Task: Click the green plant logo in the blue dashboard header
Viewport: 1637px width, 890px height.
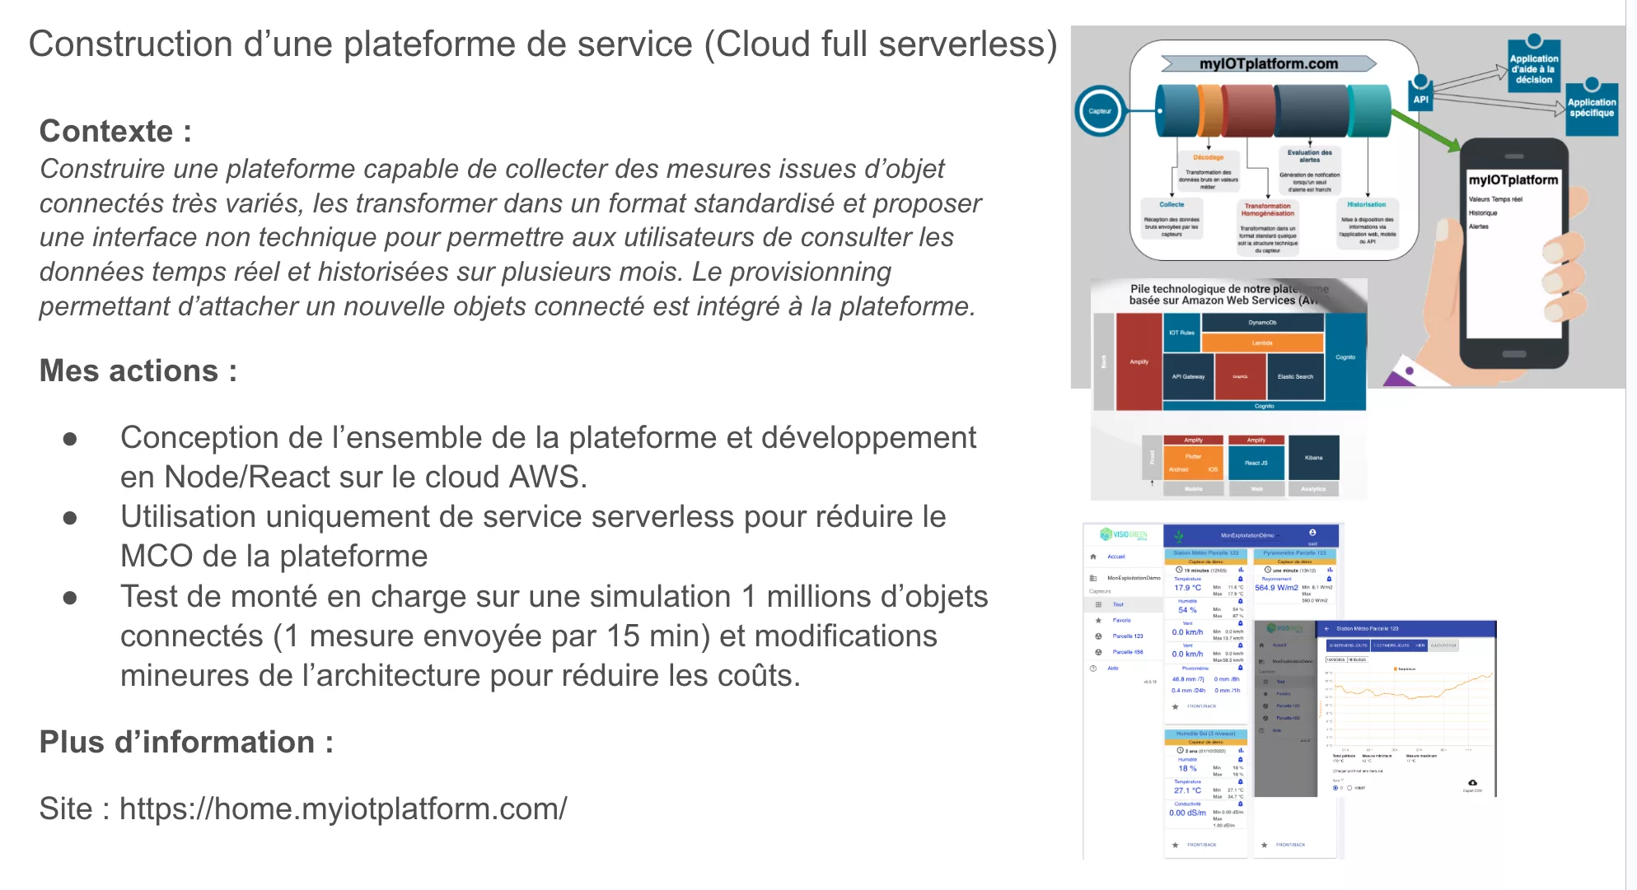Action: tap(1179, 536)
